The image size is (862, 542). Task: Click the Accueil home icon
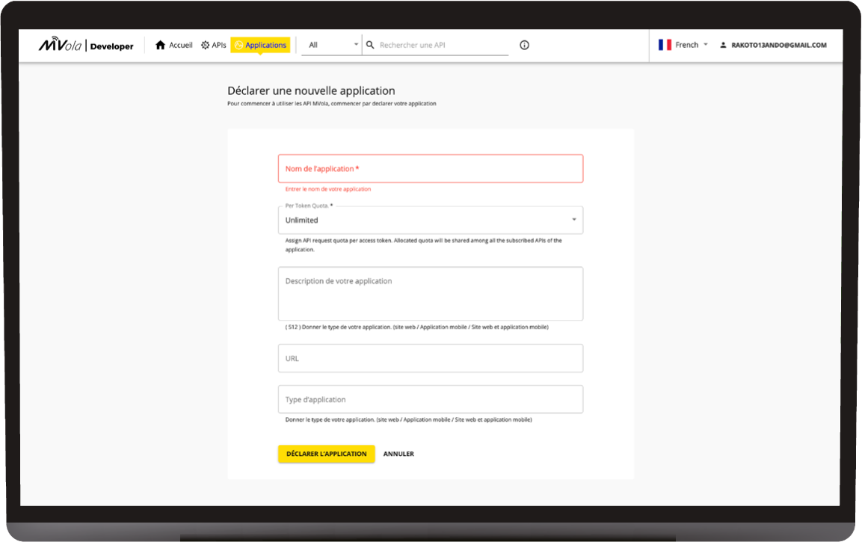coord(160,45)
